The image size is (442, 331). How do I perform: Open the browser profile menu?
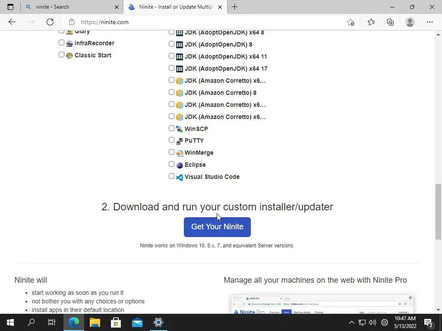[x=410, y=22]
